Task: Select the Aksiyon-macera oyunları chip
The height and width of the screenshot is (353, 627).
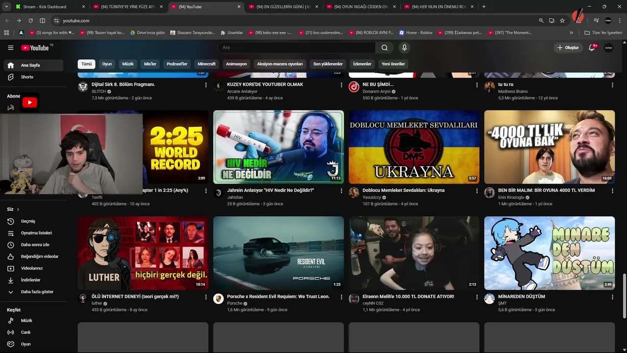Action: pos(280,64)
